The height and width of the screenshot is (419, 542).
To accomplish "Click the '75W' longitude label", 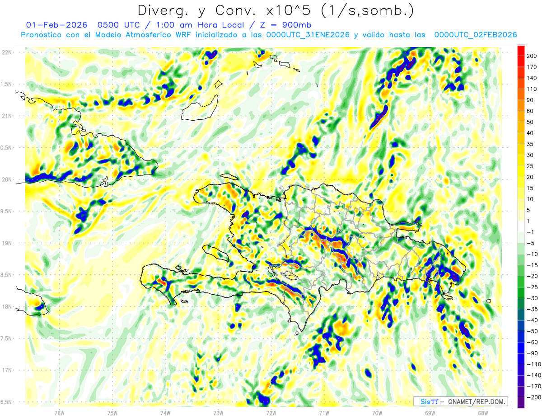I will point(112,413).
